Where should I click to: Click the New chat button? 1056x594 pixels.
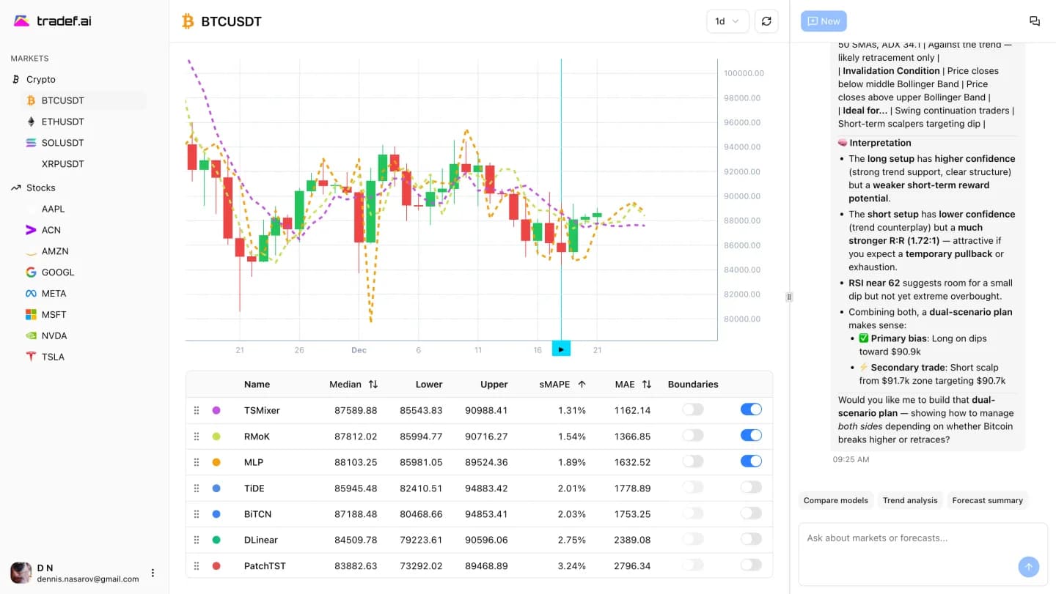point(823,21)
